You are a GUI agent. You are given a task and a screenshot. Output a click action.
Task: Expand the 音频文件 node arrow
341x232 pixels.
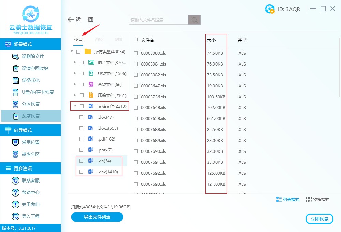click(75, 84)
